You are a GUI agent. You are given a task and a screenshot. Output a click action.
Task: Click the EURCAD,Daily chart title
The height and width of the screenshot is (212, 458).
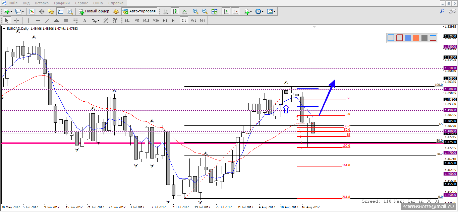(18, 29)
